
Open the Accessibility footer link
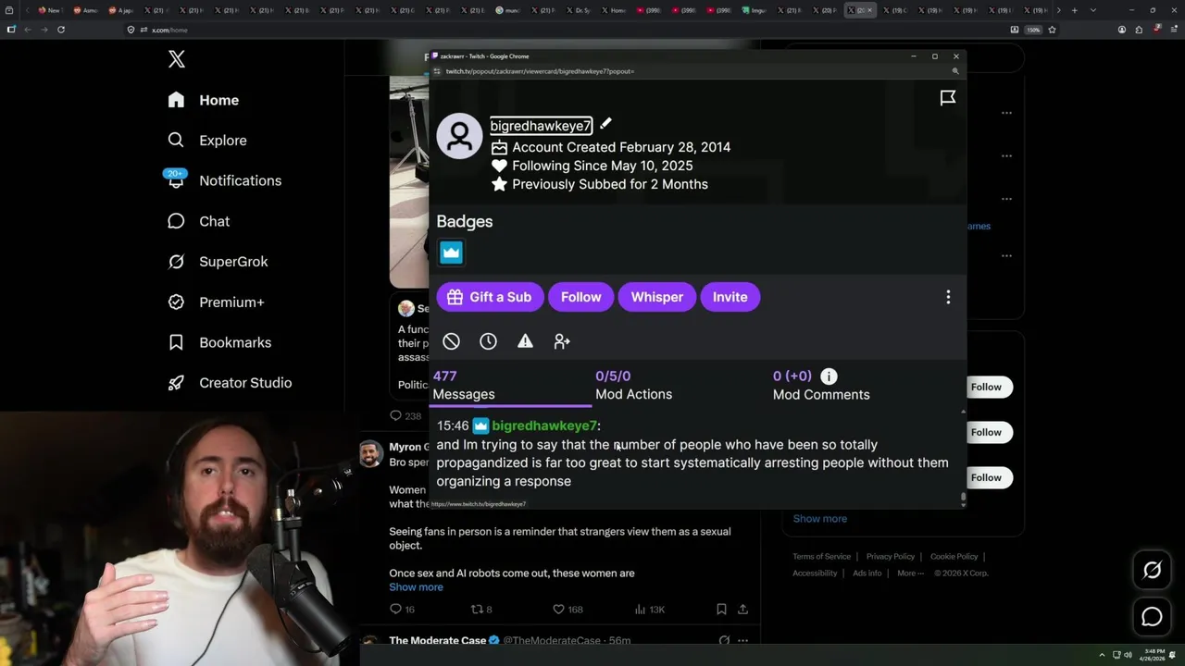click(815, 573)
